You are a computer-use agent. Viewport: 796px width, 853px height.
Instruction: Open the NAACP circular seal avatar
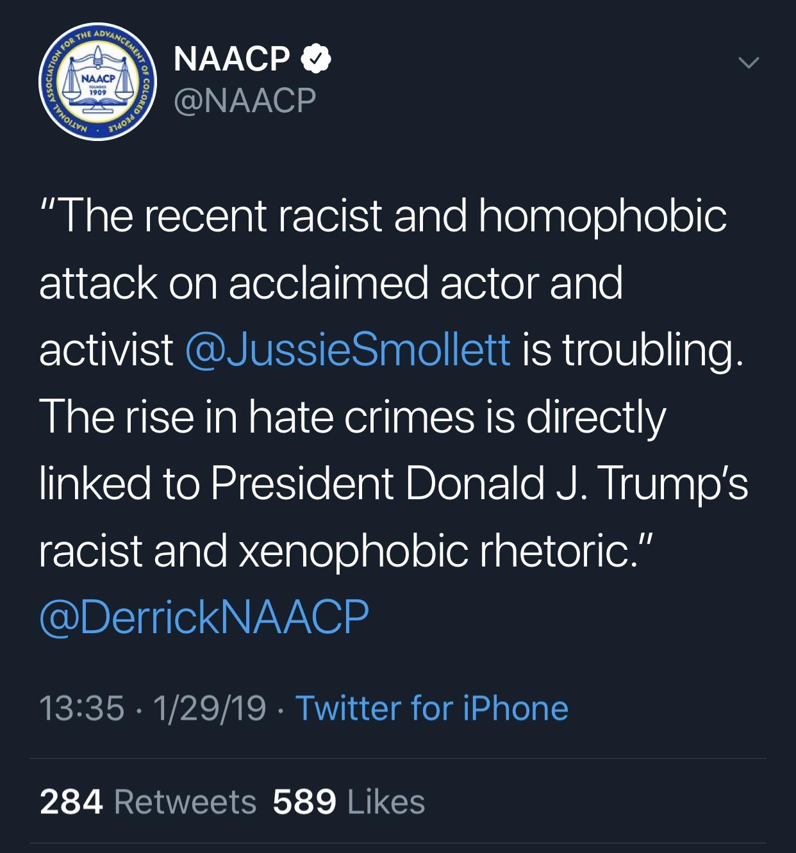(x=97, y=84)
